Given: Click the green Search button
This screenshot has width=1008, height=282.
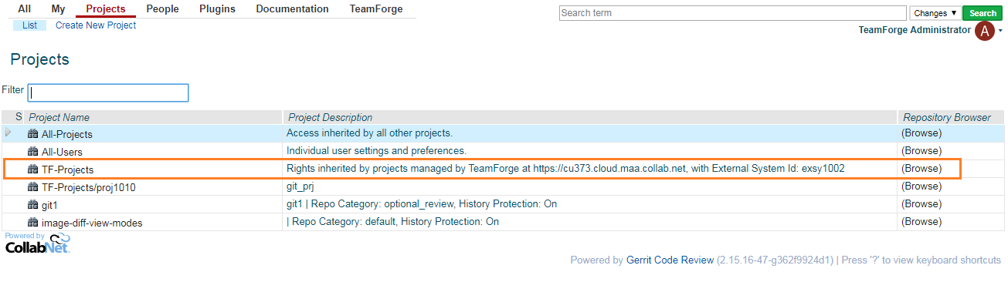Looking at the screenshot, I should coord(983,13).
